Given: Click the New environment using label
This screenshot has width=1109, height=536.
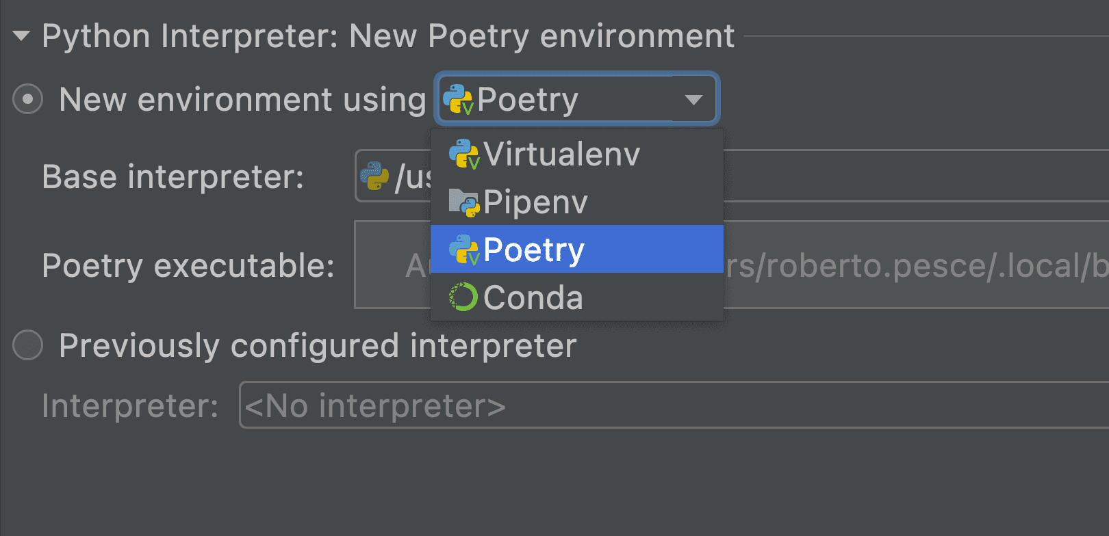Looking at the screenshot, I should point(243,100).
